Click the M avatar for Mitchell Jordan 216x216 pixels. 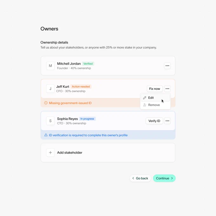pyautogui.click(x=50, y=66)
